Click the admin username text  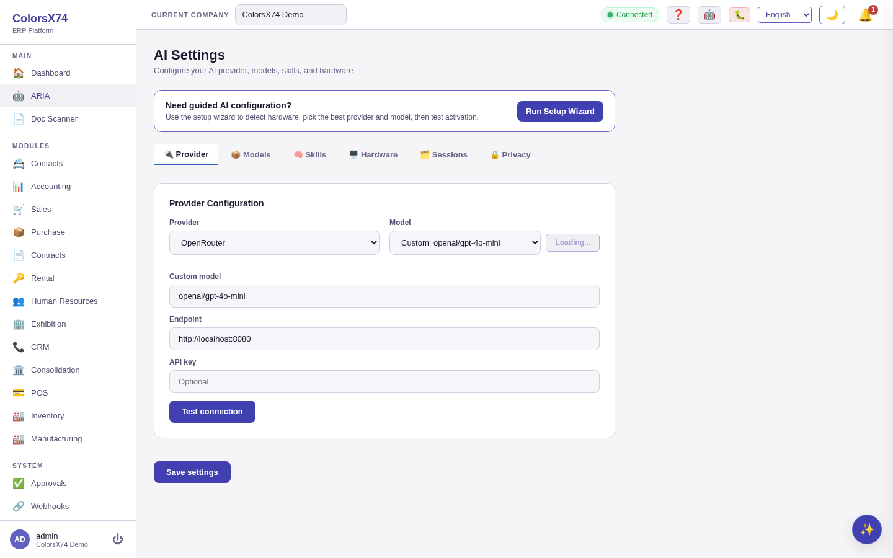(47, 536)
